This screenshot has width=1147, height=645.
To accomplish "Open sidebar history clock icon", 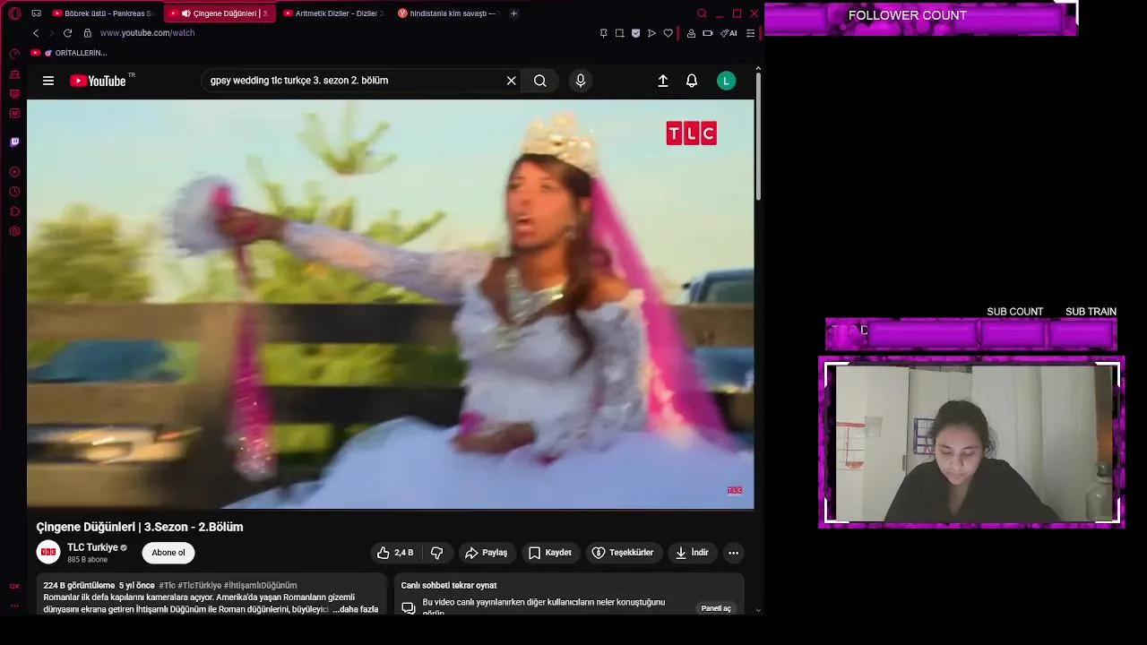I will pos(14,192).
